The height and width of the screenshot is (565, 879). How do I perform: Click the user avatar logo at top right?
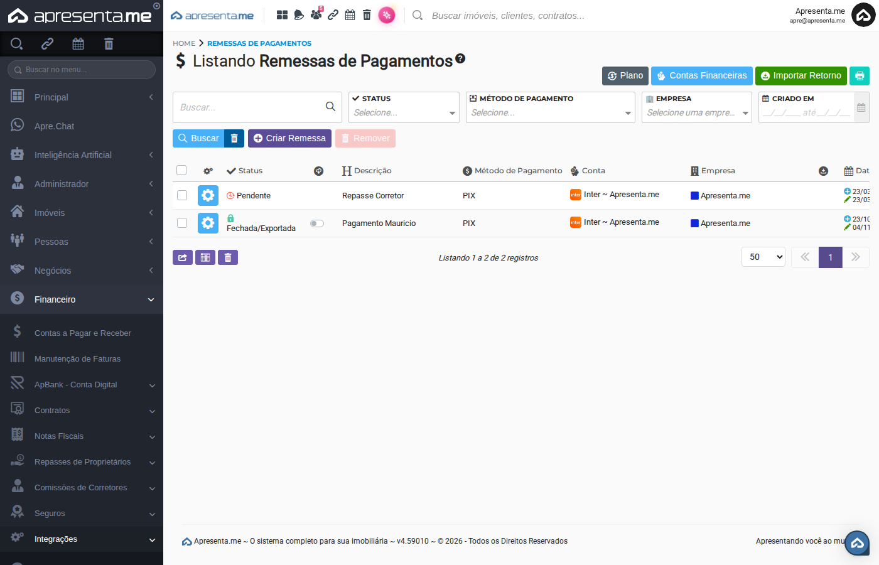(863, 15)
